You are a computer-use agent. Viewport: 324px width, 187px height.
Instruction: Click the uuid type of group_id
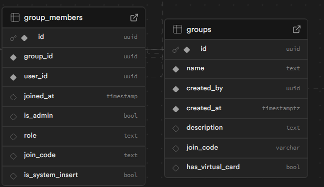point(130,56)
